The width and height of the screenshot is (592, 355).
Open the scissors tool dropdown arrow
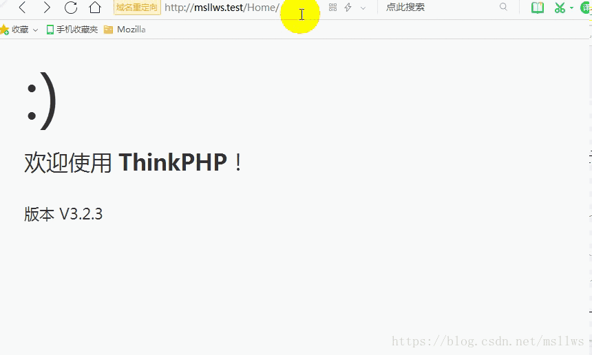click(x=571, y=8)
